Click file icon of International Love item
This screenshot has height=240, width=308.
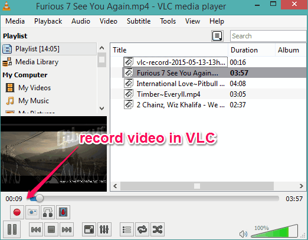click(129, 83)
